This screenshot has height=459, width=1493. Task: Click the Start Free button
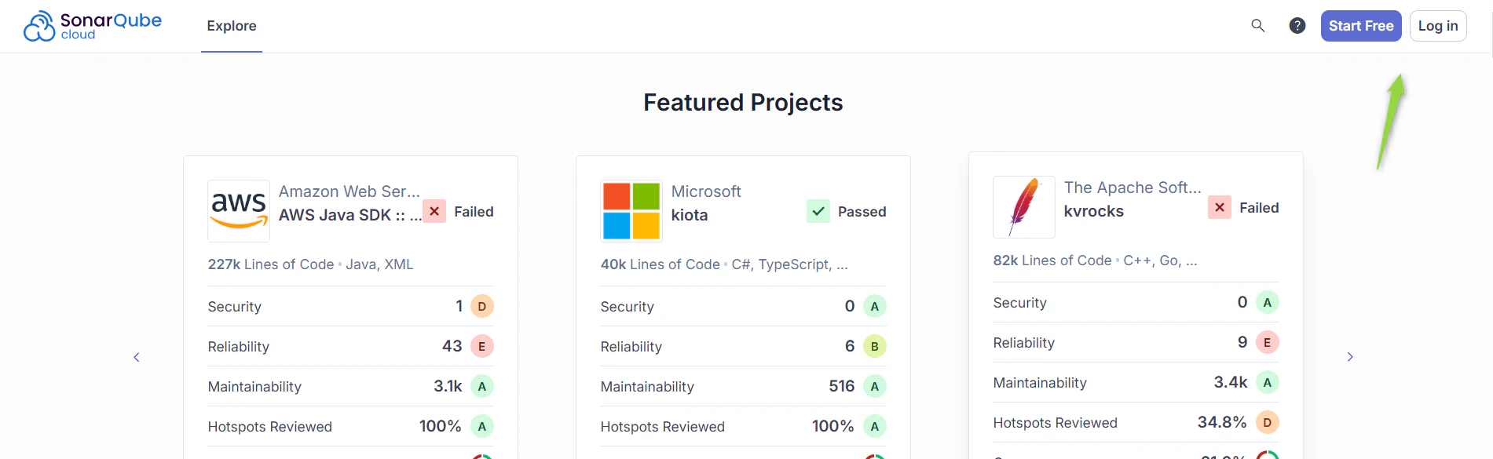coord(1361,26)
